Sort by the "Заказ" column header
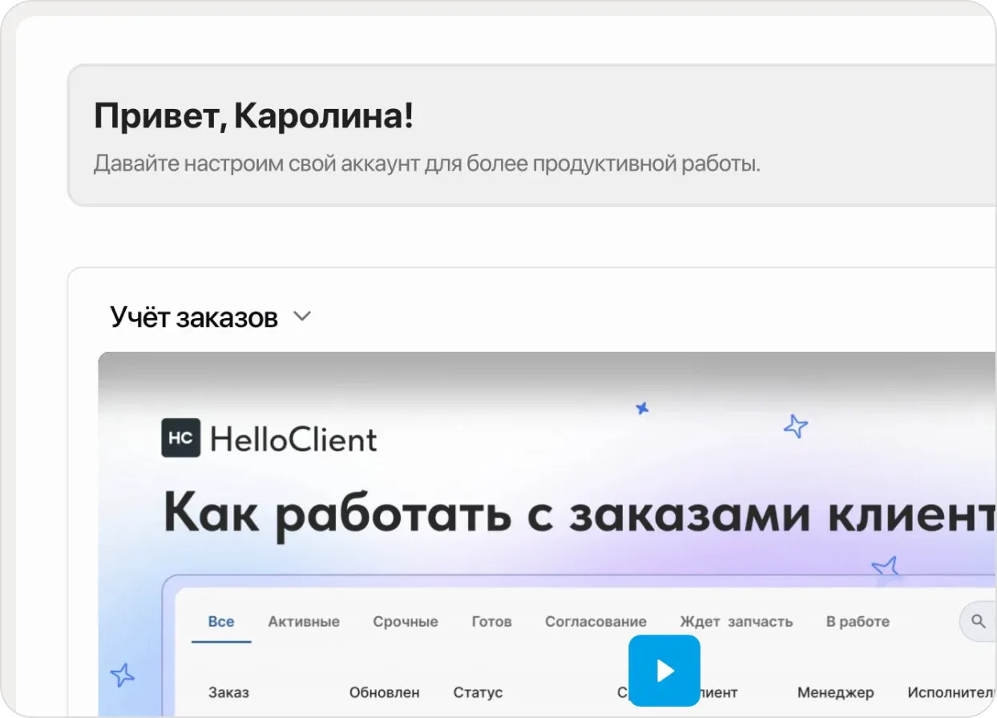The image size is (997, 718). [229, 692]
